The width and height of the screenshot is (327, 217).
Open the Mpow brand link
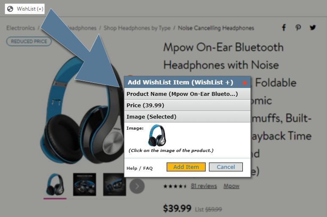(x=231, y=186)
